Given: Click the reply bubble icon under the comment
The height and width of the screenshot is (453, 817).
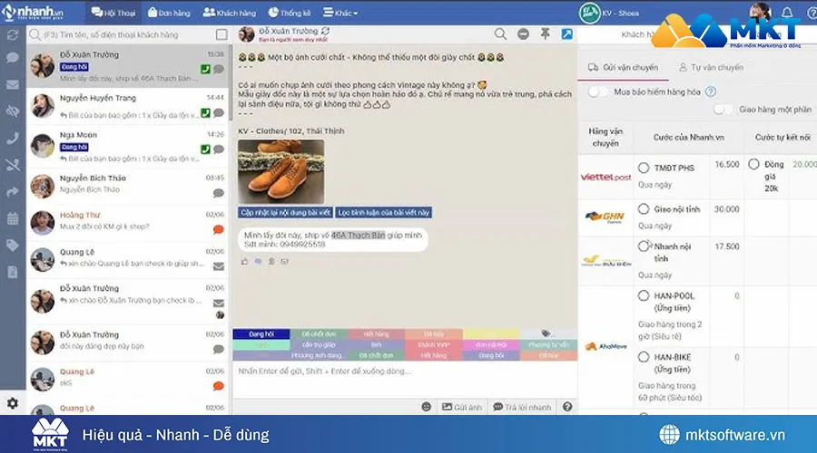Looking at the screenshot, I should click(258, 262).
